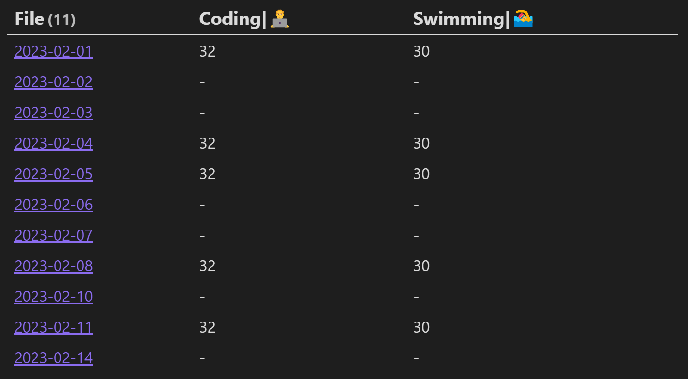Open the 2023-02-07 note

[53, 235]
